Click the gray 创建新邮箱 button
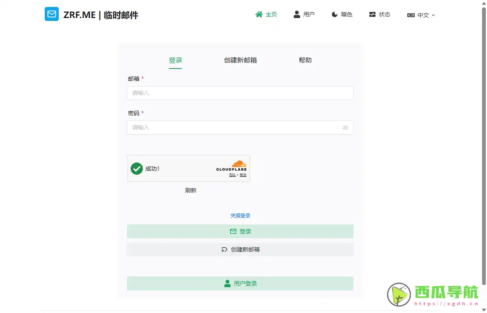Screen dimensions: 487x313 point(240,249)
